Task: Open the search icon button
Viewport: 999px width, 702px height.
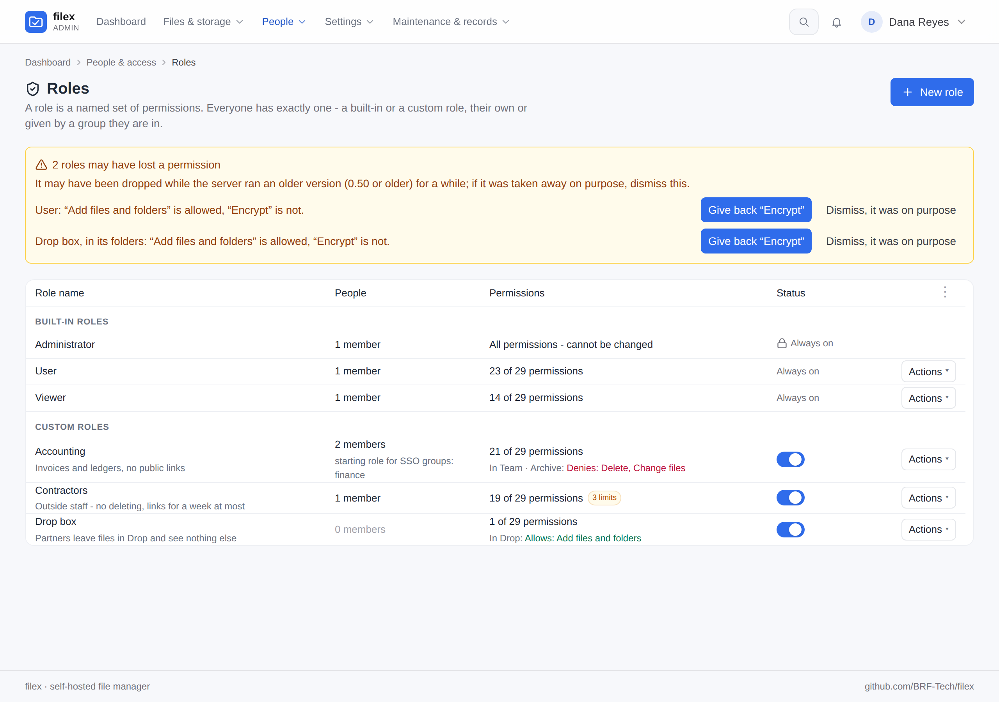Action: 803,22
